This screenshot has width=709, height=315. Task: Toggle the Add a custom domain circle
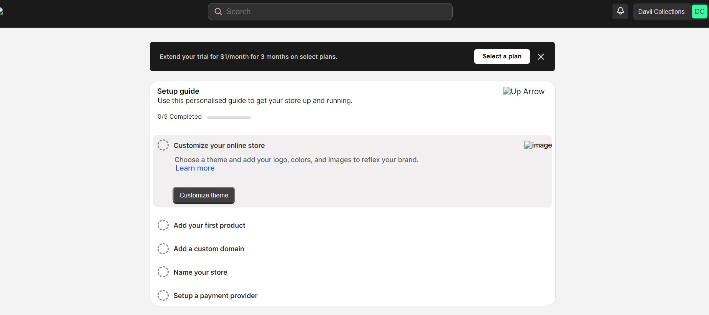(x=163, y=249)
